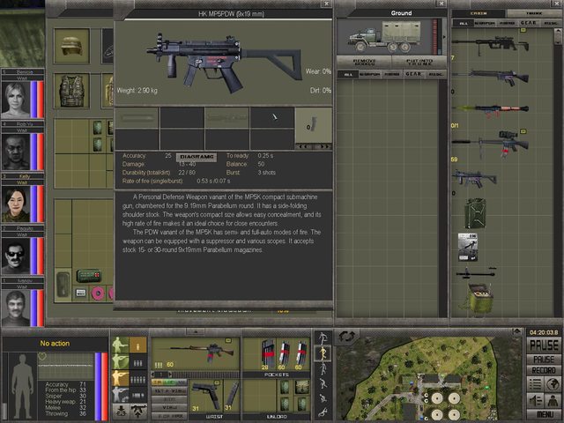Set fire mode to long burst

[138, 380]
